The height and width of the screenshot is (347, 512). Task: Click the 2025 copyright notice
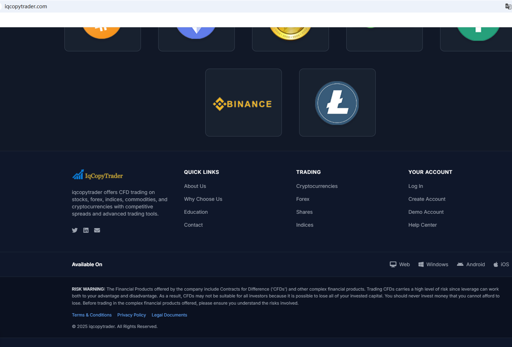[115, 327]
